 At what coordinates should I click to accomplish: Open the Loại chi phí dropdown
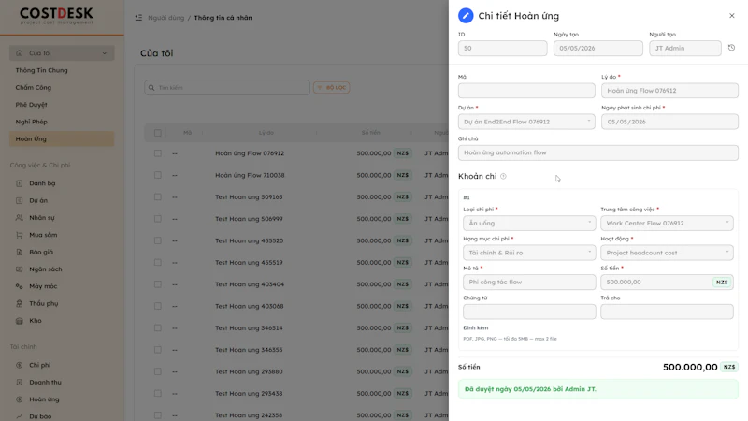pyautogui.click(x=529, y=223)
